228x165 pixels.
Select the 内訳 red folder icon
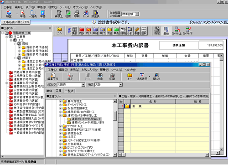click(x=82, y=31)
